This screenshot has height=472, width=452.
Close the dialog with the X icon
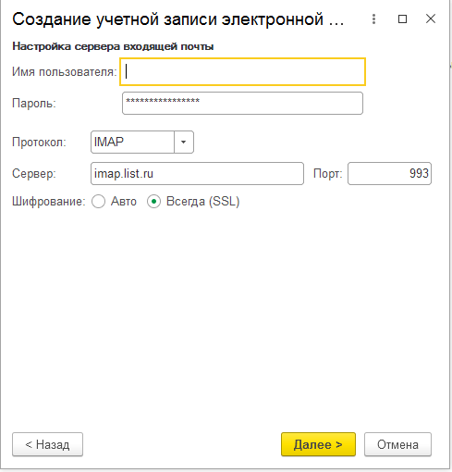pos(431,19)
